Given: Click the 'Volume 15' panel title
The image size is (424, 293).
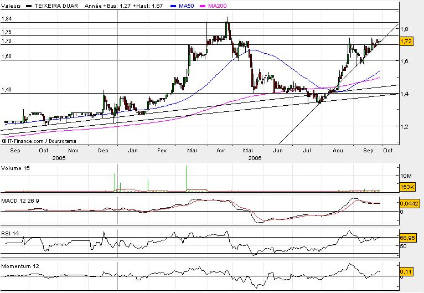Looking at the screenshot, I should tap(15, 168).
